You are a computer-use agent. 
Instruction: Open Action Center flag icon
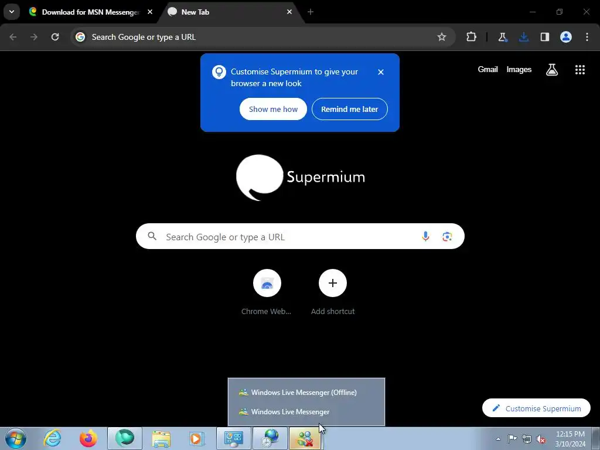pos(512,438)
